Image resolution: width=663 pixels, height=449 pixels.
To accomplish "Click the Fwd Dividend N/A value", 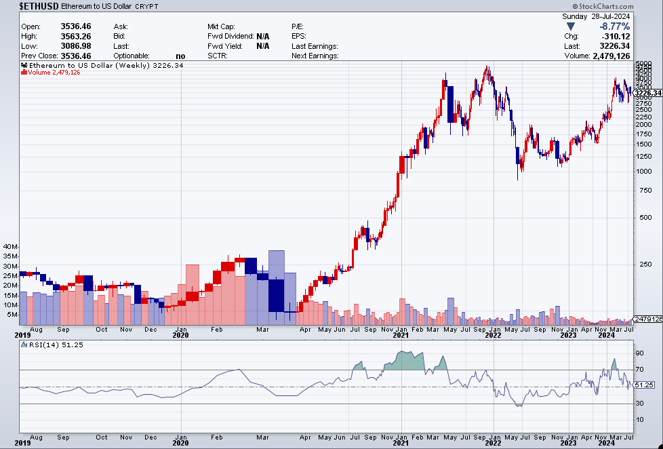I will click(262, 37).
